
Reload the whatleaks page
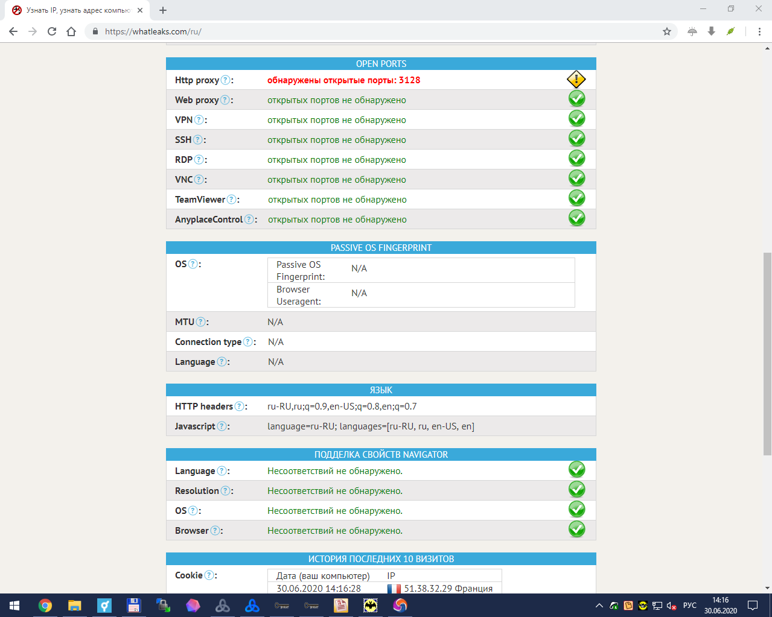pyautogui.click(x=52, y=31)
